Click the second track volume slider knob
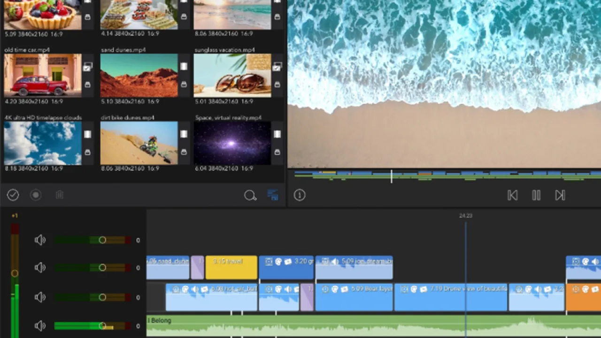Viewport: 601px width, 338px height. (x=102, y=268)
